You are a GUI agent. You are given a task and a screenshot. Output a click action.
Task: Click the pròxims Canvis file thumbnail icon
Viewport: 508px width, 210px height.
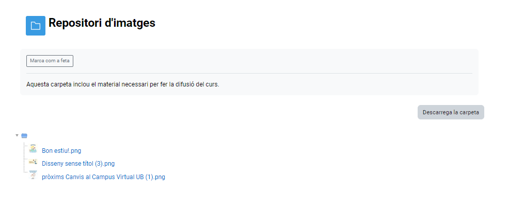[x=33, y=175]
